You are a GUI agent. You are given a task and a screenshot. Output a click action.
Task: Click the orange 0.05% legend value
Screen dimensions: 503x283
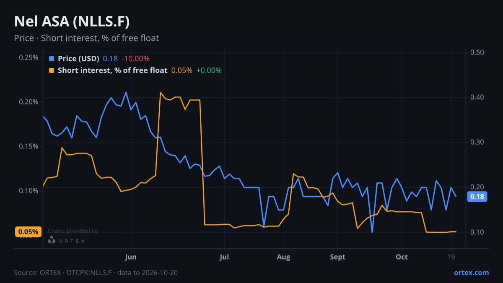tap(182, 70)
